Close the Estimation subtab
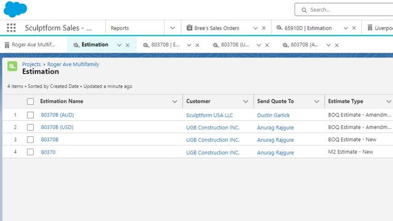The image size is (393, 221). [x=128, y=45]
